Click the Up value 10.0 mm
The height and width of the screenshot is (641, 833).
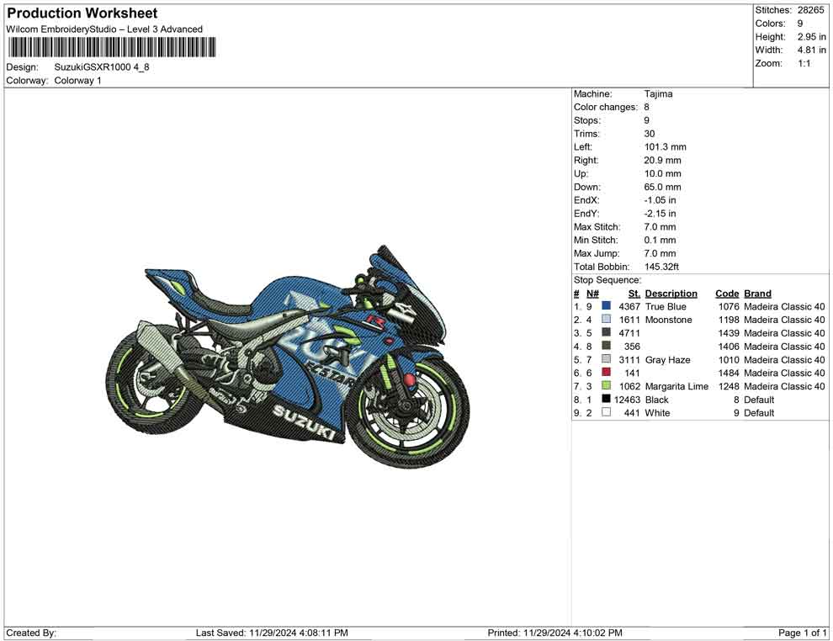pos(662,173)
